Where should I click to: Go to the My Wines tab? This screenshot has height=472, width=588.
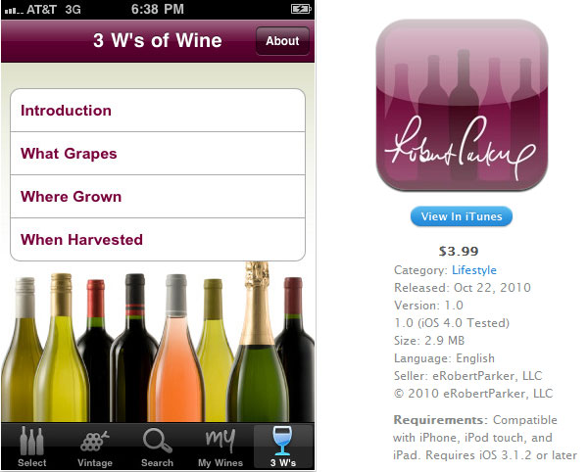click(x=220, y=447)
